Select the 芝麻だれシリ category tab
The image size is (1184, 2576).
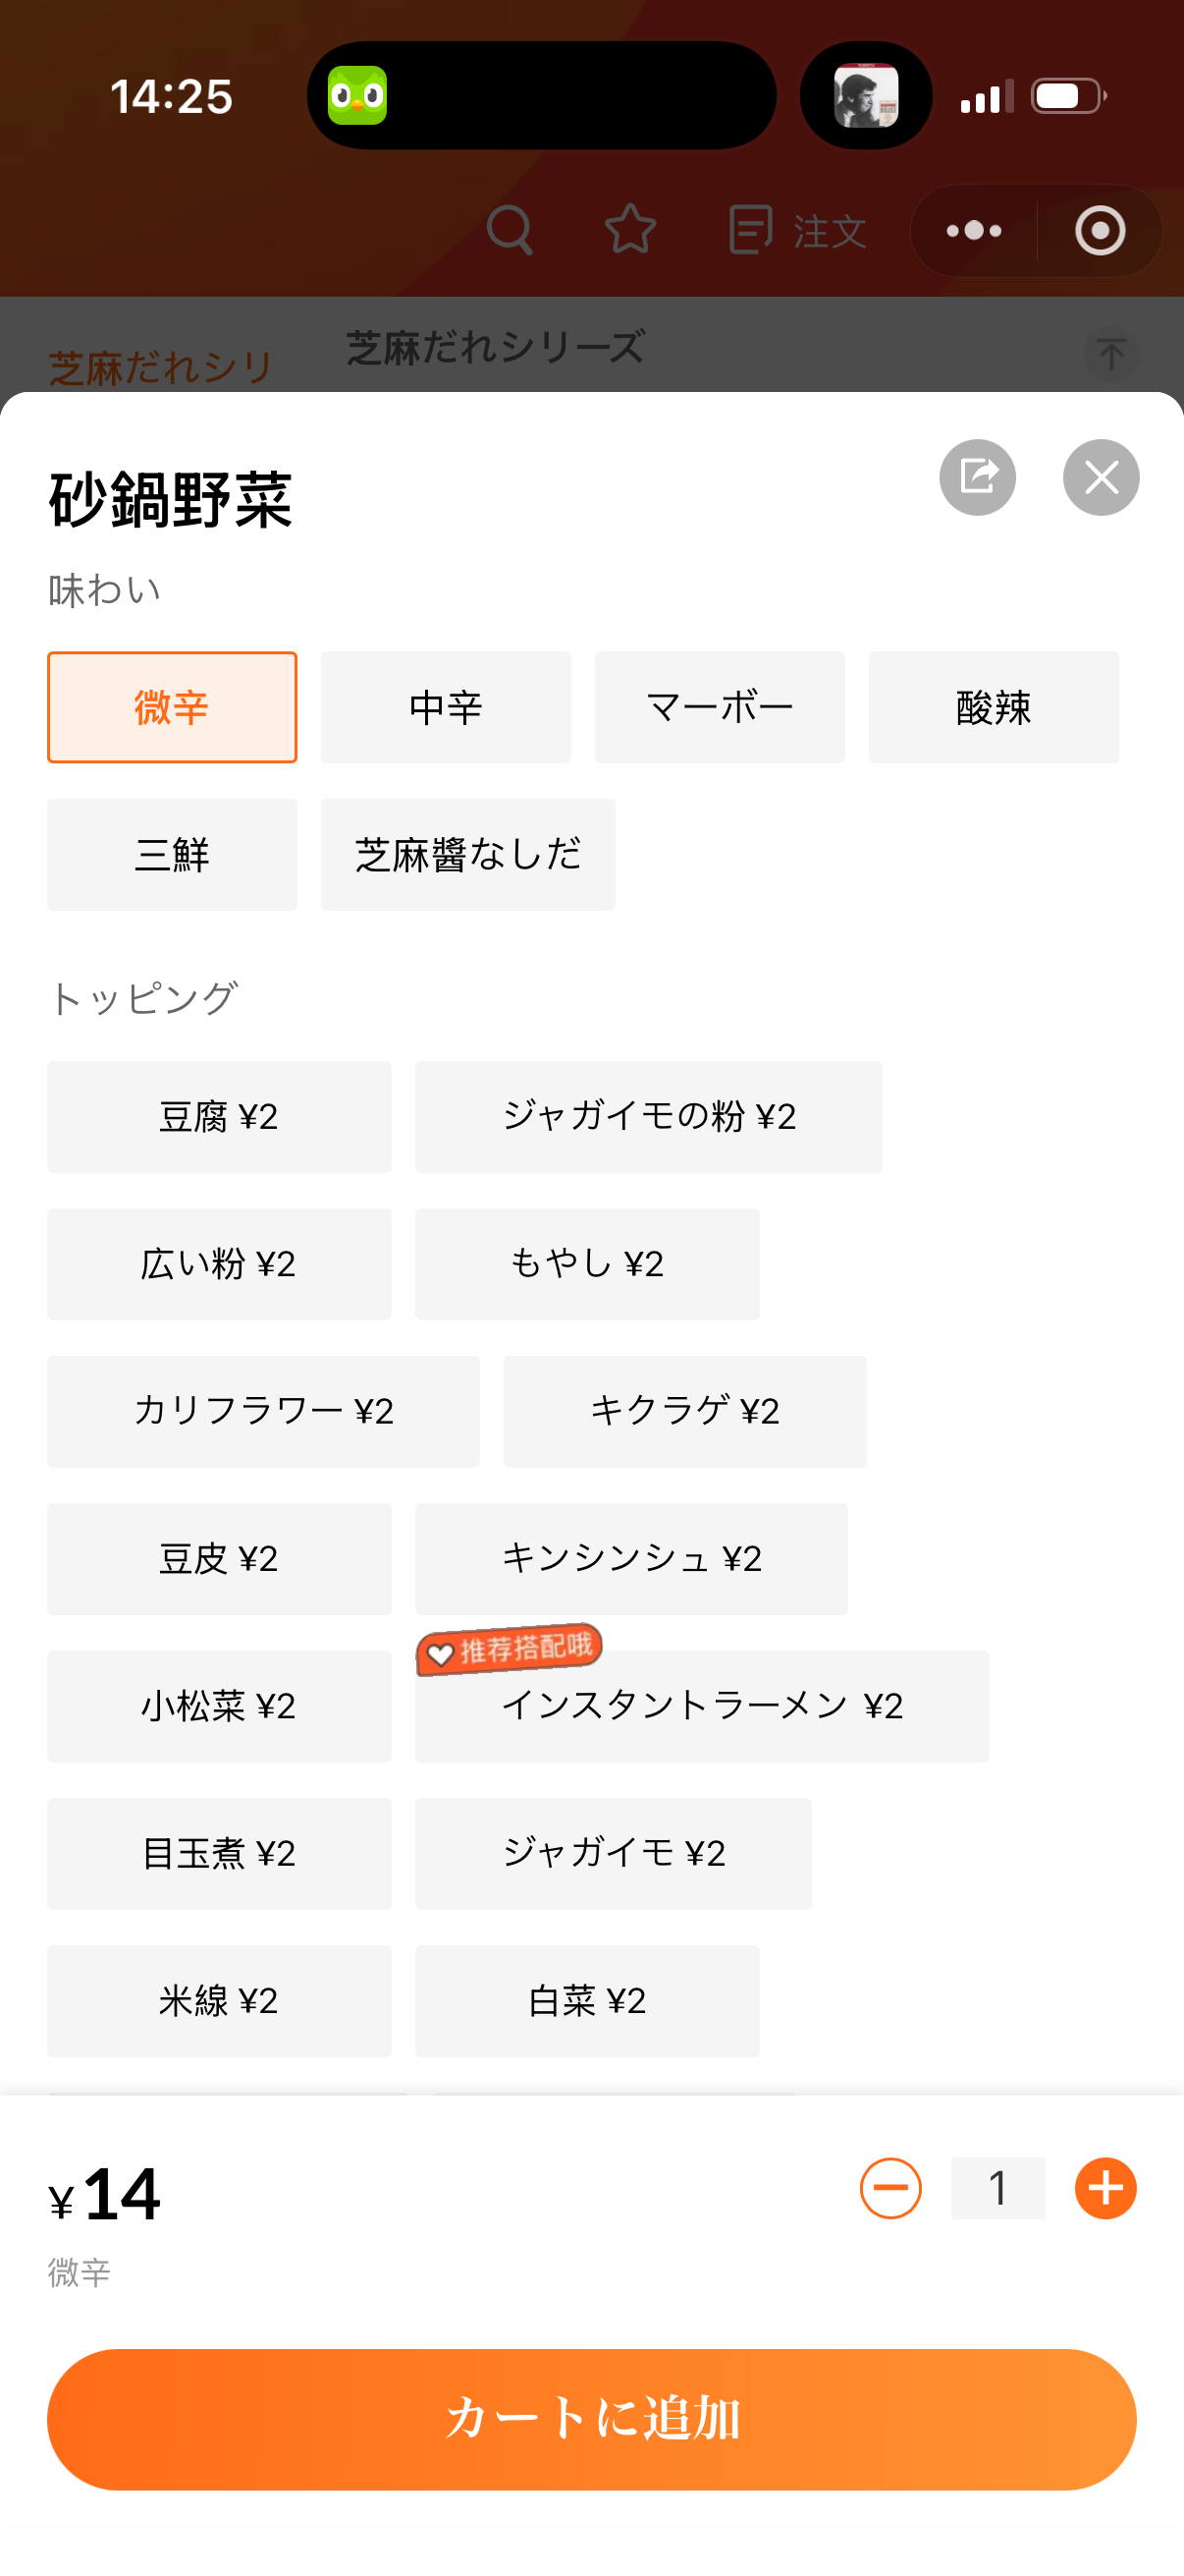click(x=160, y=368)
